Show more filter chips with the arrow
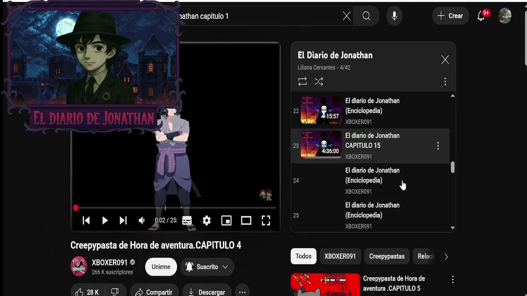The image size is (527, 296). [x=446, y=257]
